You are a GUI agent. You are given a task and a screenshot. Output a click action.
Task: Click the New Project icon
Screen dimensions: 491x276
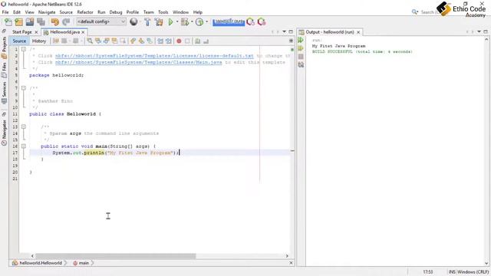coord(18,22)
